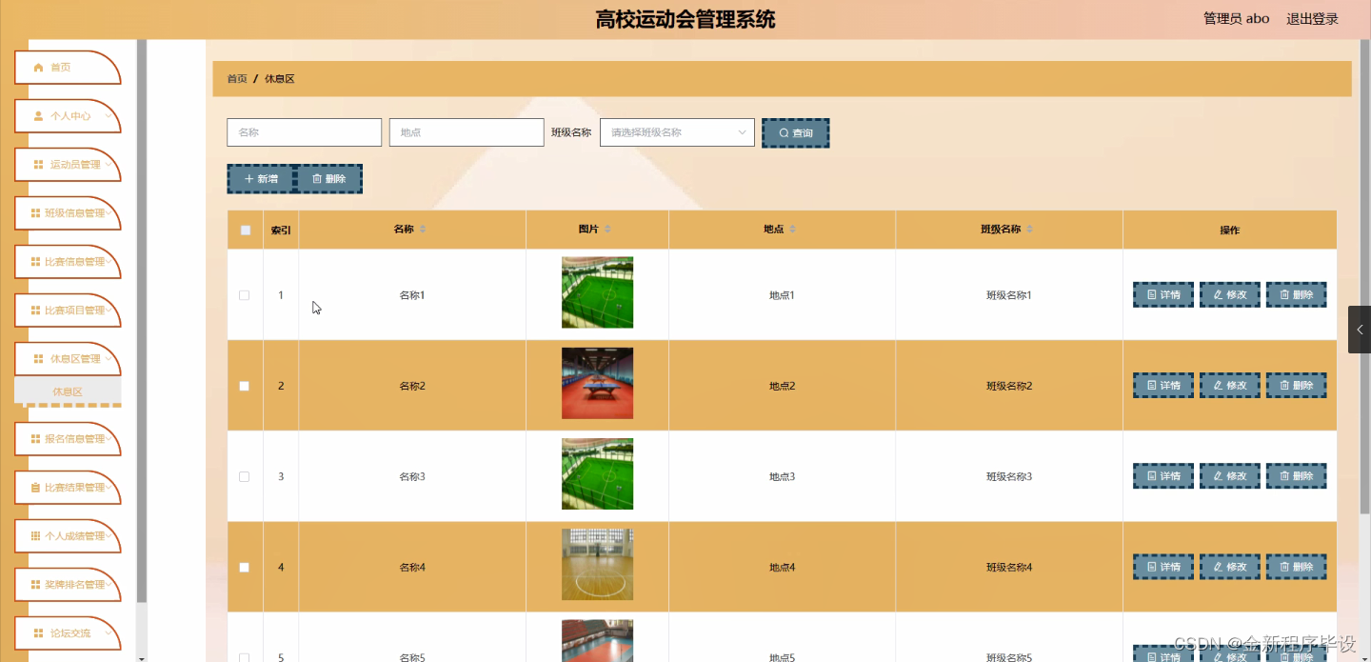Click 退出登录 to log out
The image size is (1371, 662).
tap(1312, 18)
